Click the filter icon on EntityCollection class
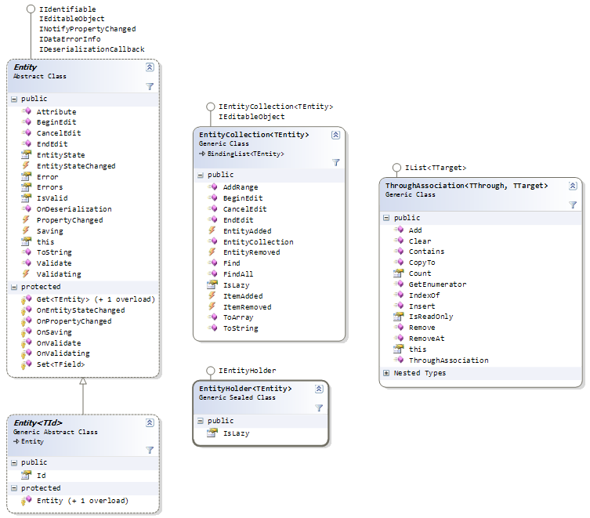The height and width of the screenshot is (518, 590). point(335,161)
